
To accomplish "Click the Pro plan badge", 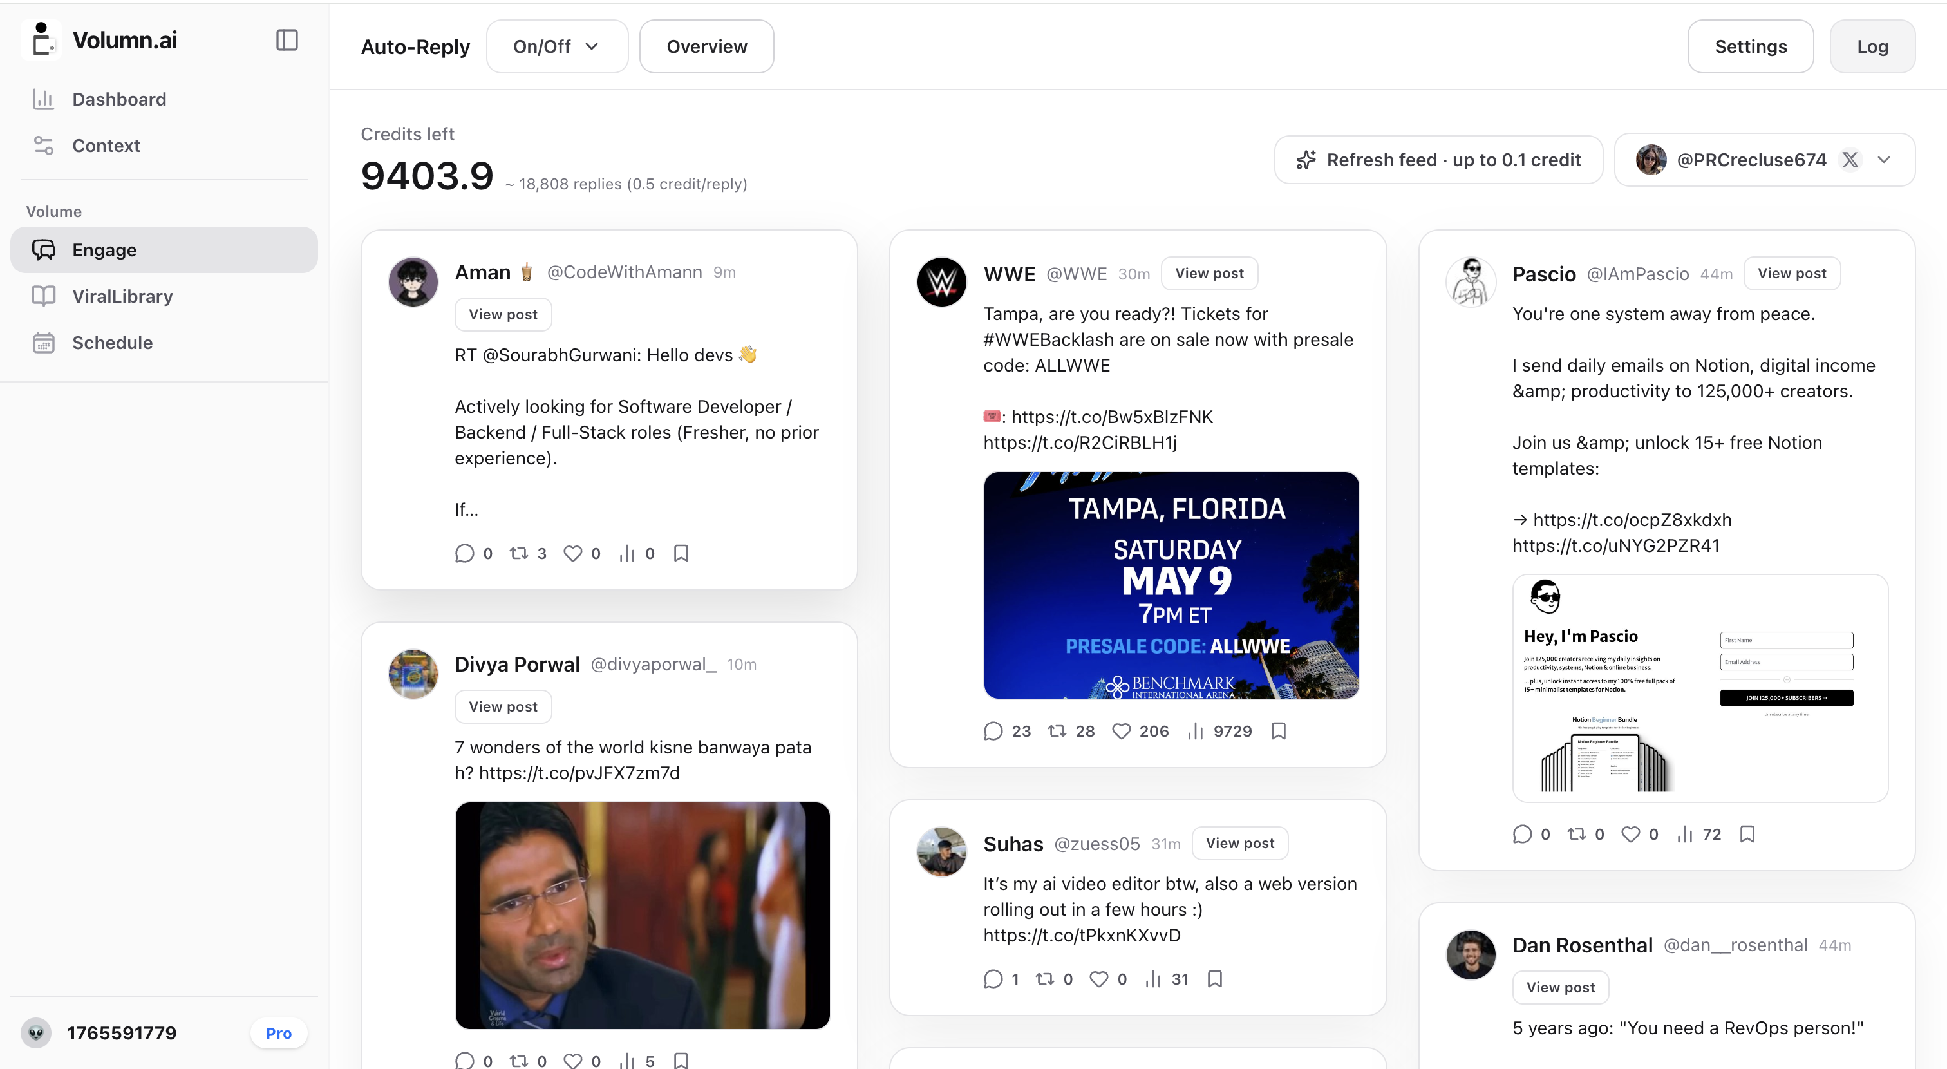I will coord(278,1033).
